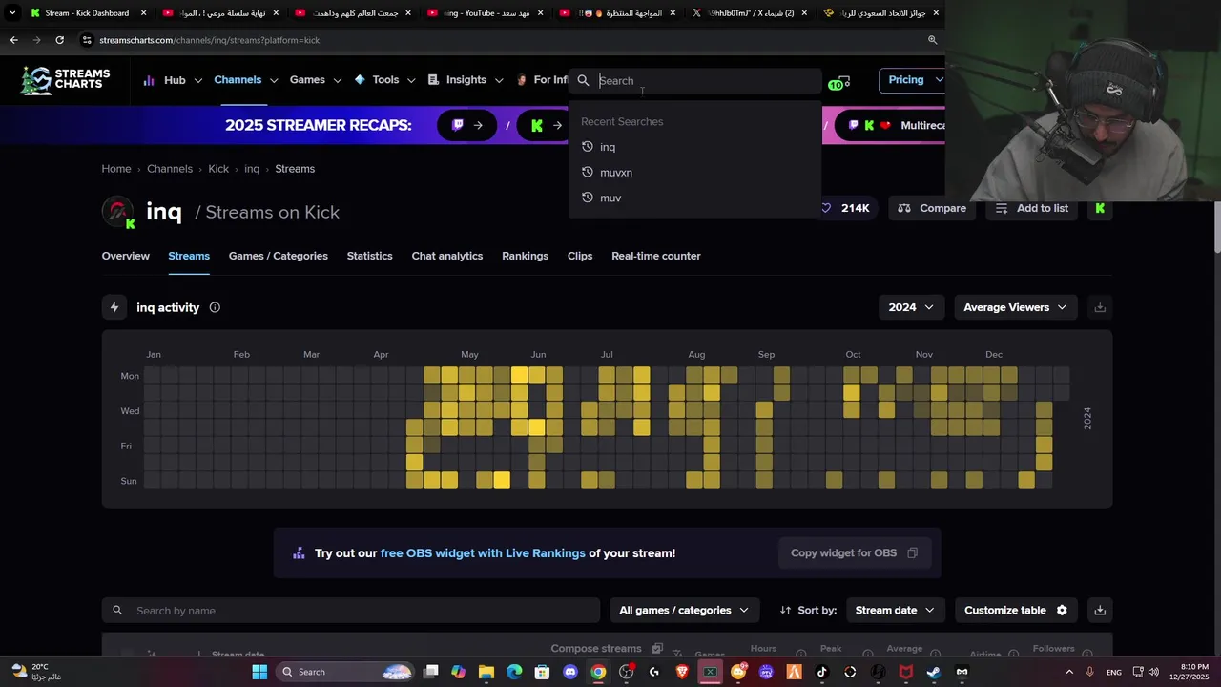Open the Real-time counter tab
This screenshot has width=1221, height=687.
[656, 256]
